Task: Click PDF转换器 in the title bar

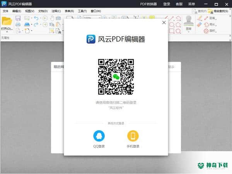Action: tap(148, 4)
